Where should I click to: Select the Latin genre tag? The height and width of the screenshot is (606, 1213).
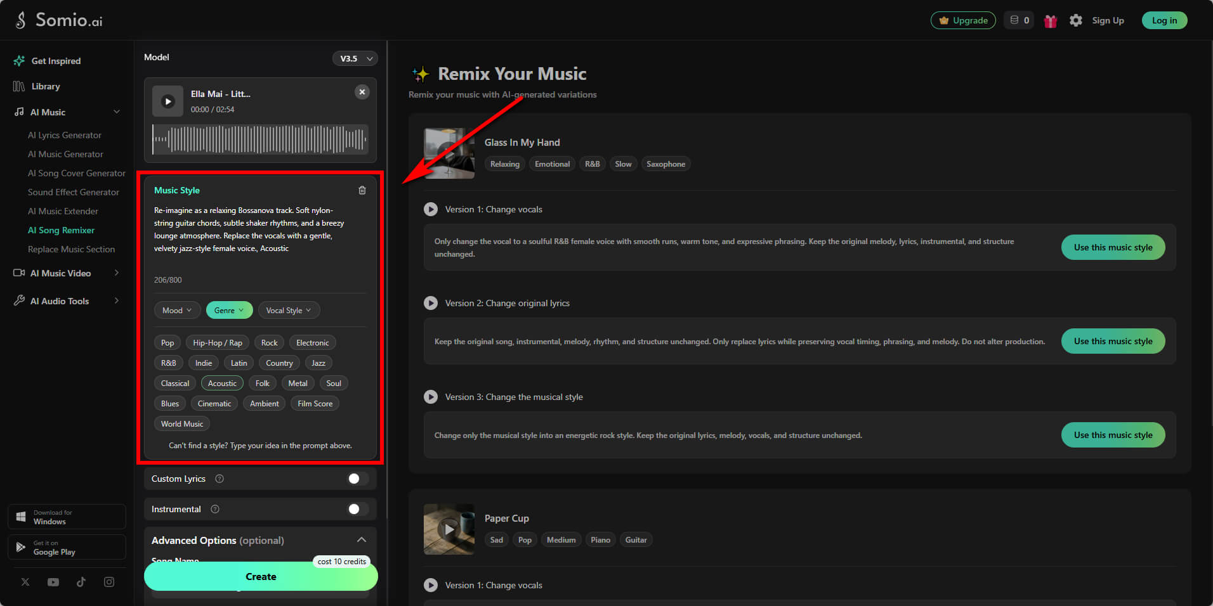[239, 363]
